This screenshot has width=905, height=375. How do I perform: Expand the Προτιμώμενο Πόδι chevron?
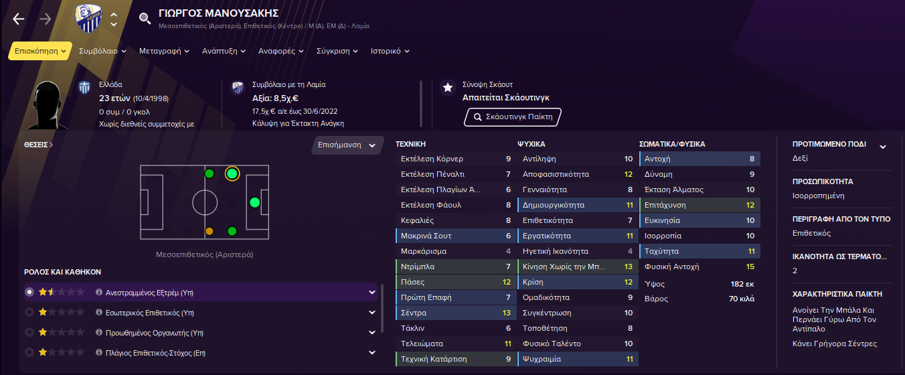pos(882,147)
